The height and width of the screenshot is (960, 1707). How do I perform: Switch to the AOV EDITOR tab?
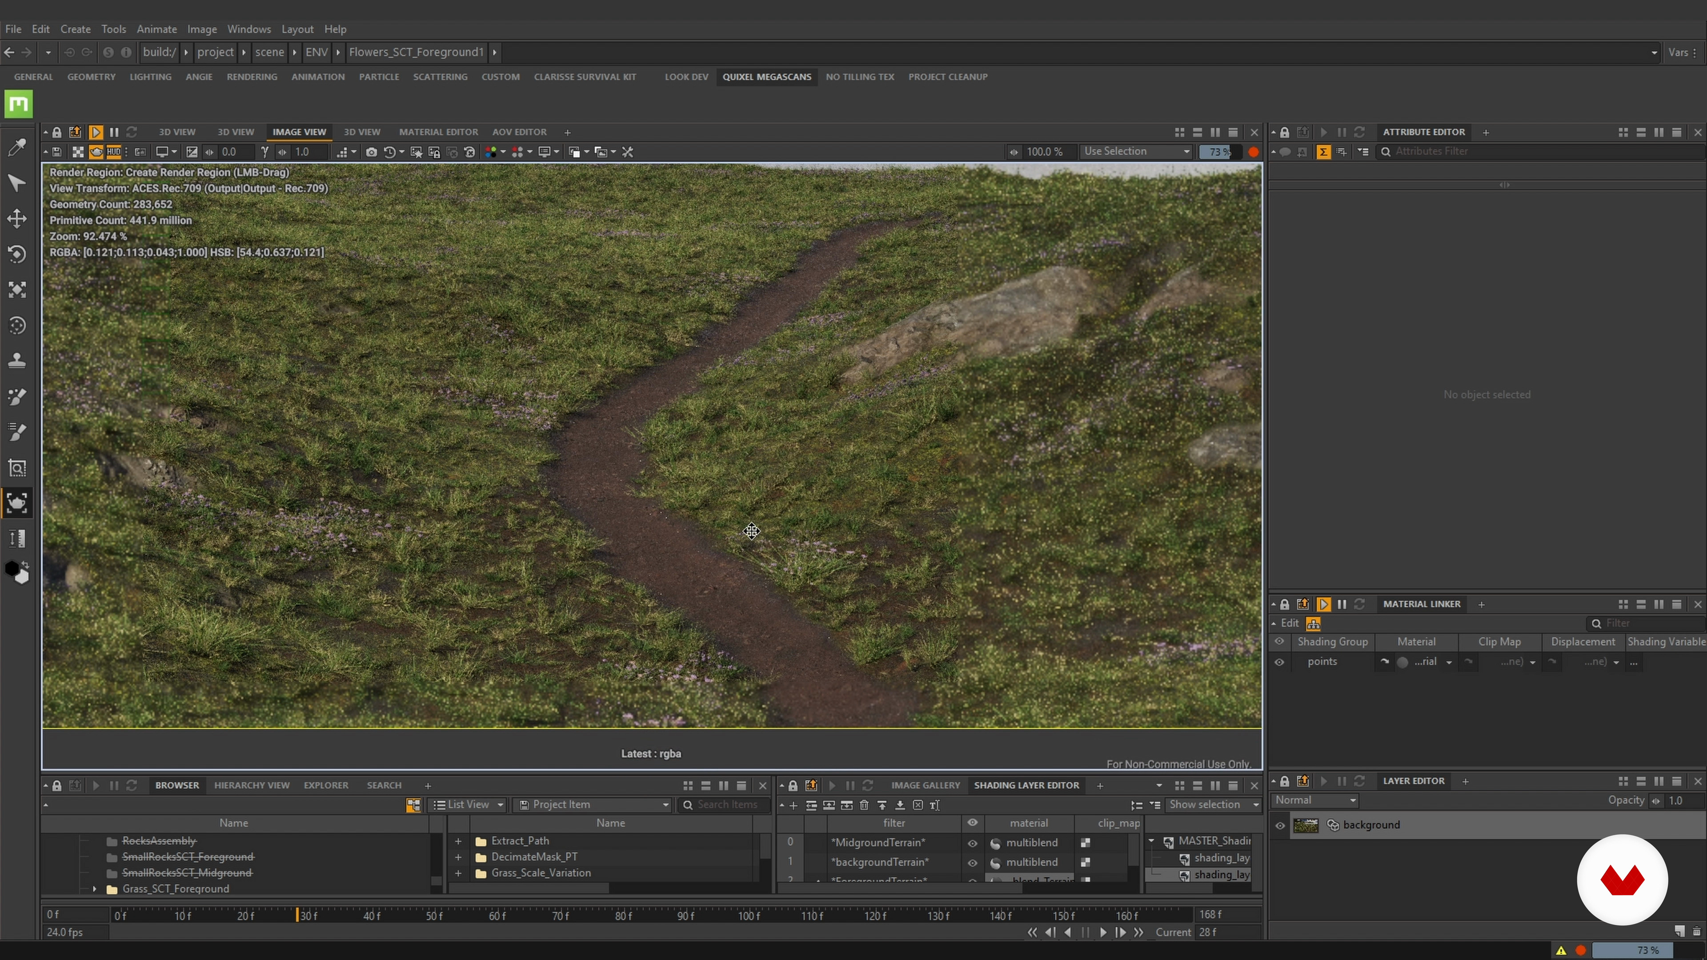[x=519, y=132]
